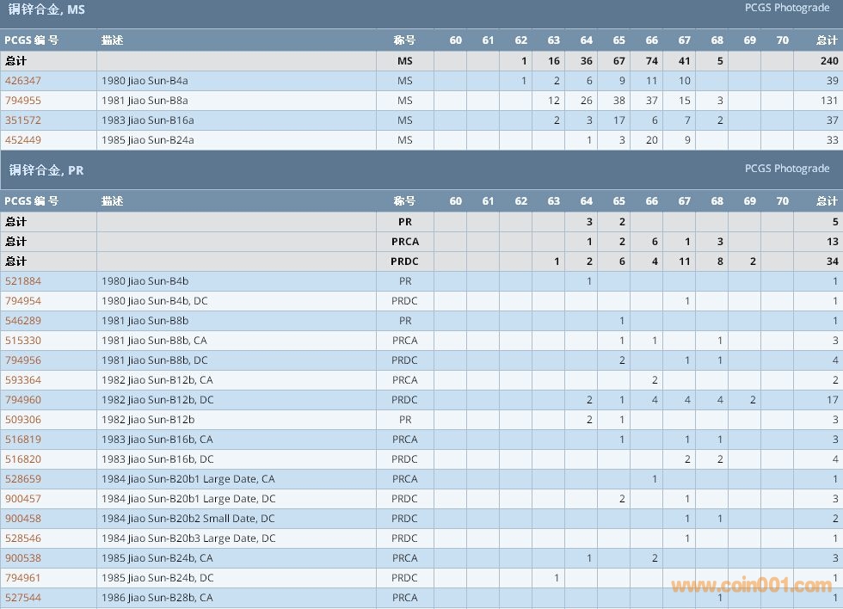The height and width of the screenshot is (609, 843).
Task: Open coin entry 351572
Action: 23,120
